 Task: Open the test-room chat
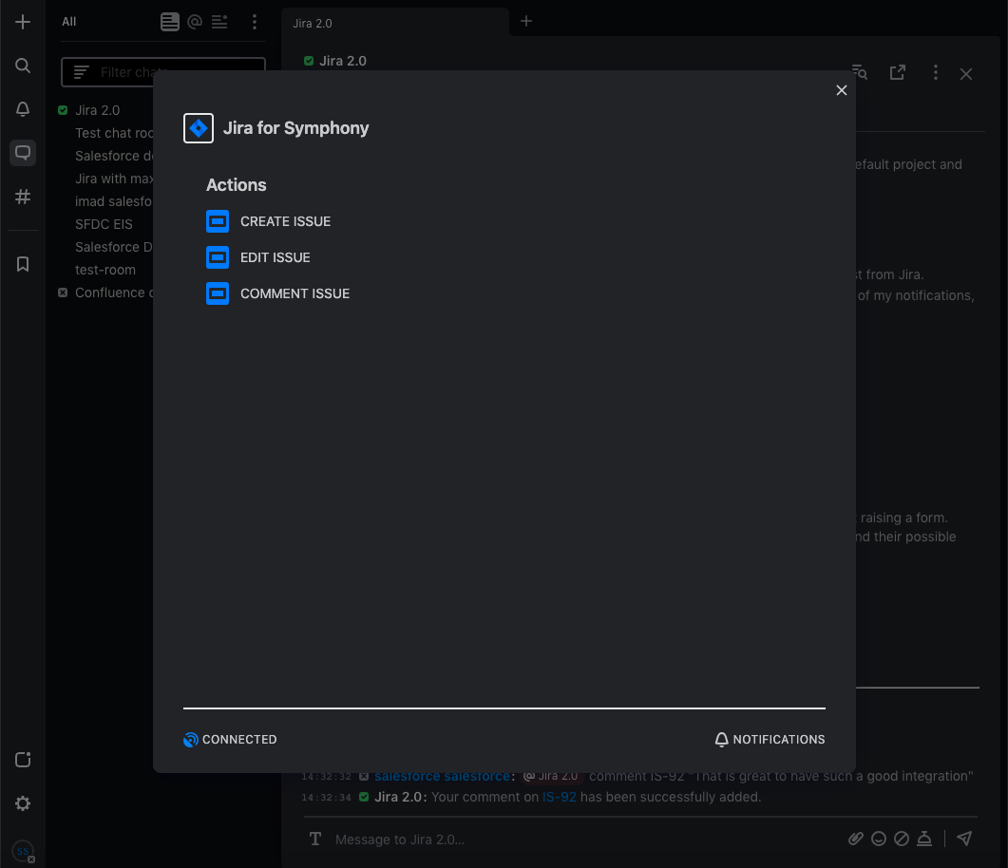[x=105, y=270]
